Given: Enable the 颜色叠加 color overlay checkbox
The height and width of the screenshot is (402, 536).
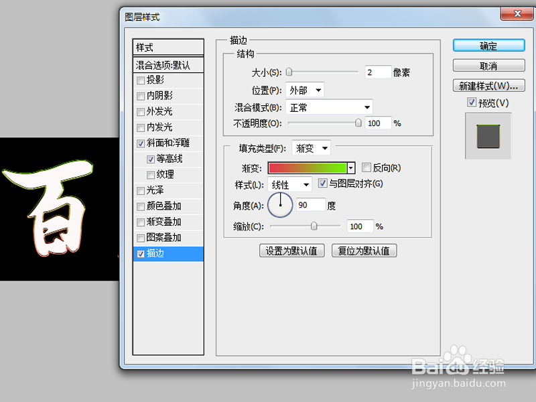Looking at the screenshot, I should (x=140, y=206).
